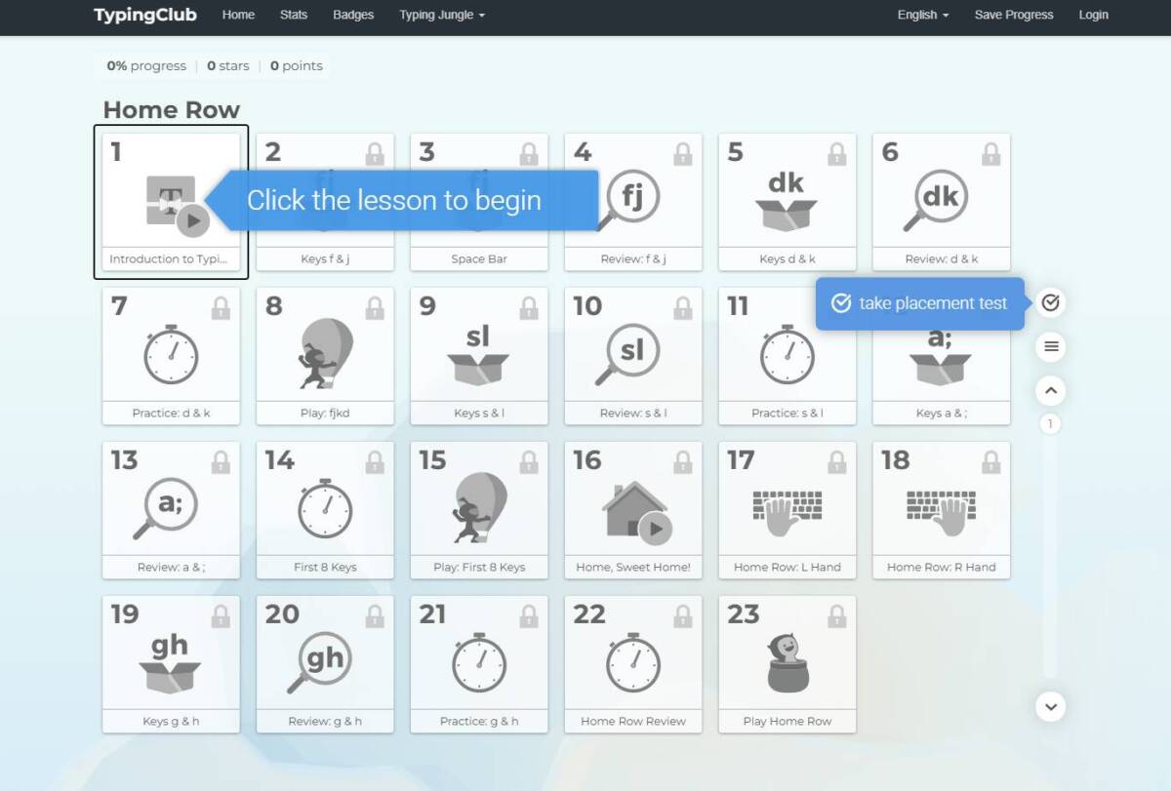This screenshot has width=1171, height=791.
Task: Click the lock icon on lesson 23
Action: tap(836, 616)
